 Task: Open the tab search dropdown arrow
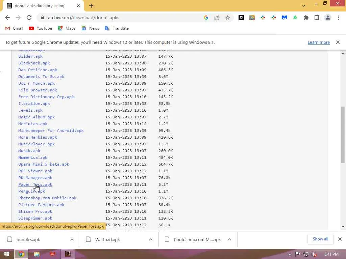pos(304,6)
